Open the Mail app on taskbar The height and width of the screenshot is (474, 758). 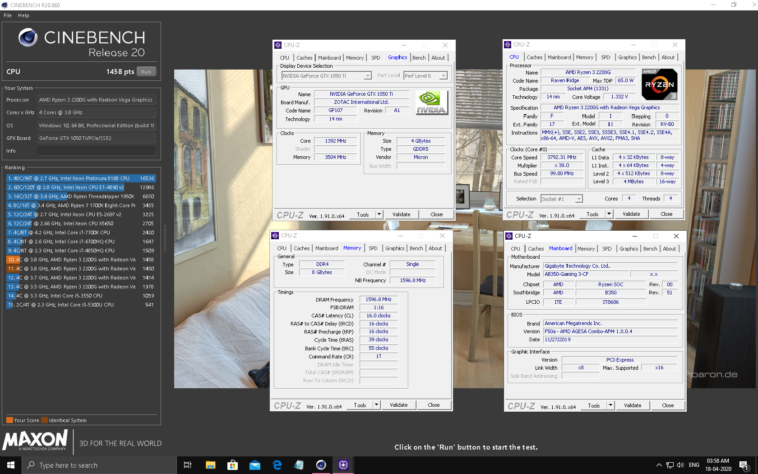pyautogui.click(x=255, y=465)
